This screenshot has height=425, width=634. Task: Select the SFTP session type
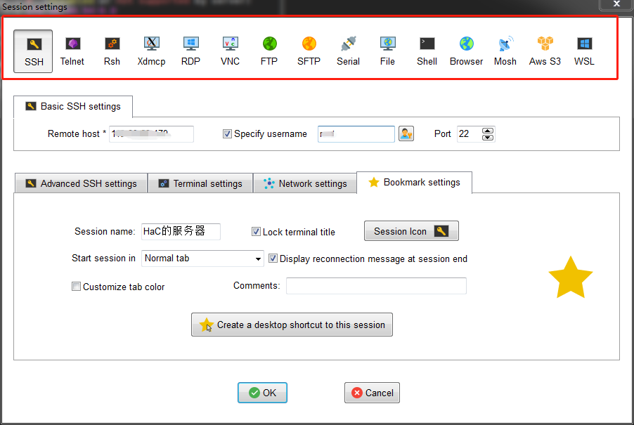(x=309, y=51)
